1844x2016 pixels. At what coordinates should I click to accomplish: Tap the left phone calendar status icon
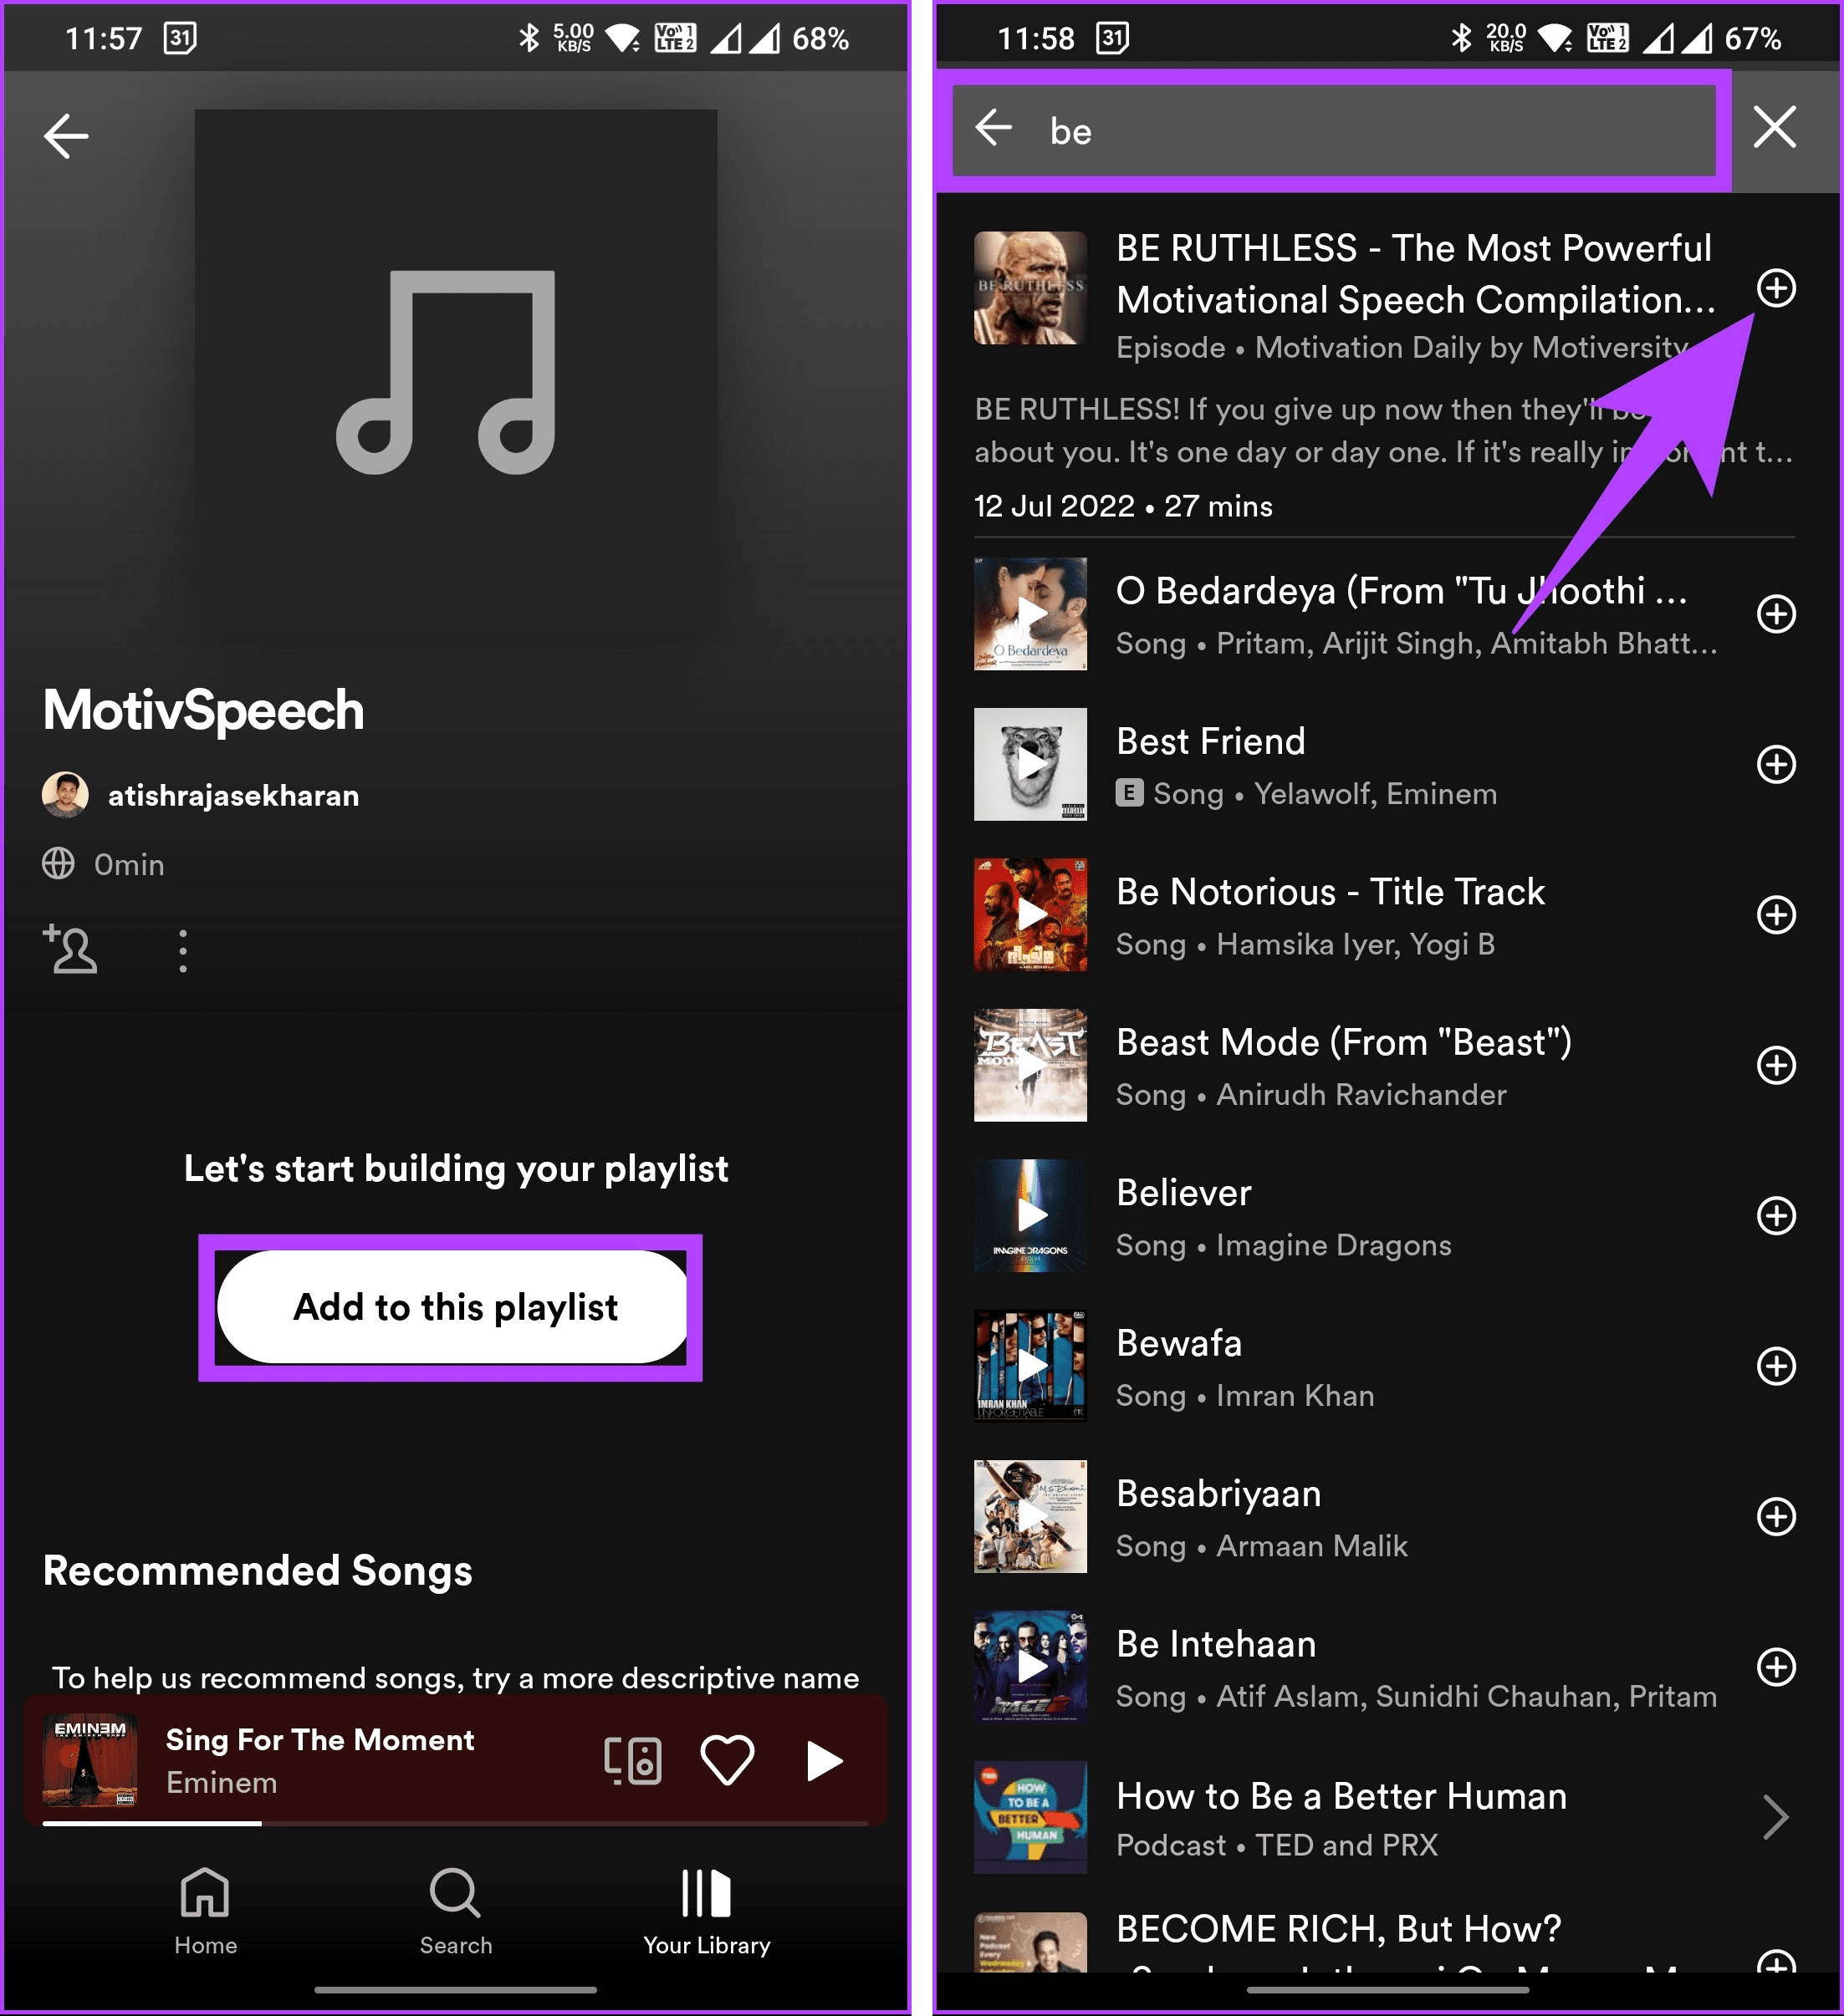pos(180,38)
